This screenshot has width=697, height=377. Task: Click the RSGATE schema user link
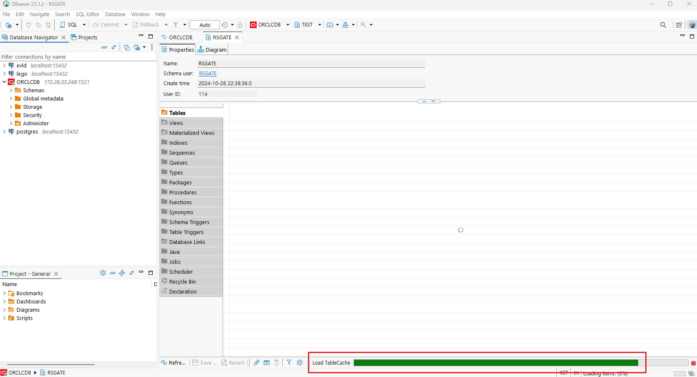pos(208,73)
